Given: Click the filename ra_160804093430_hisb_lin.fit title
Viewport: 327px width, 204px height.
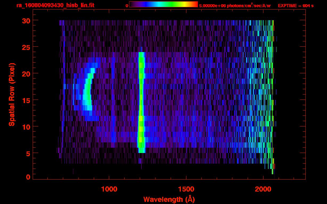Looking at the screenshot, I should coord(55,5).
